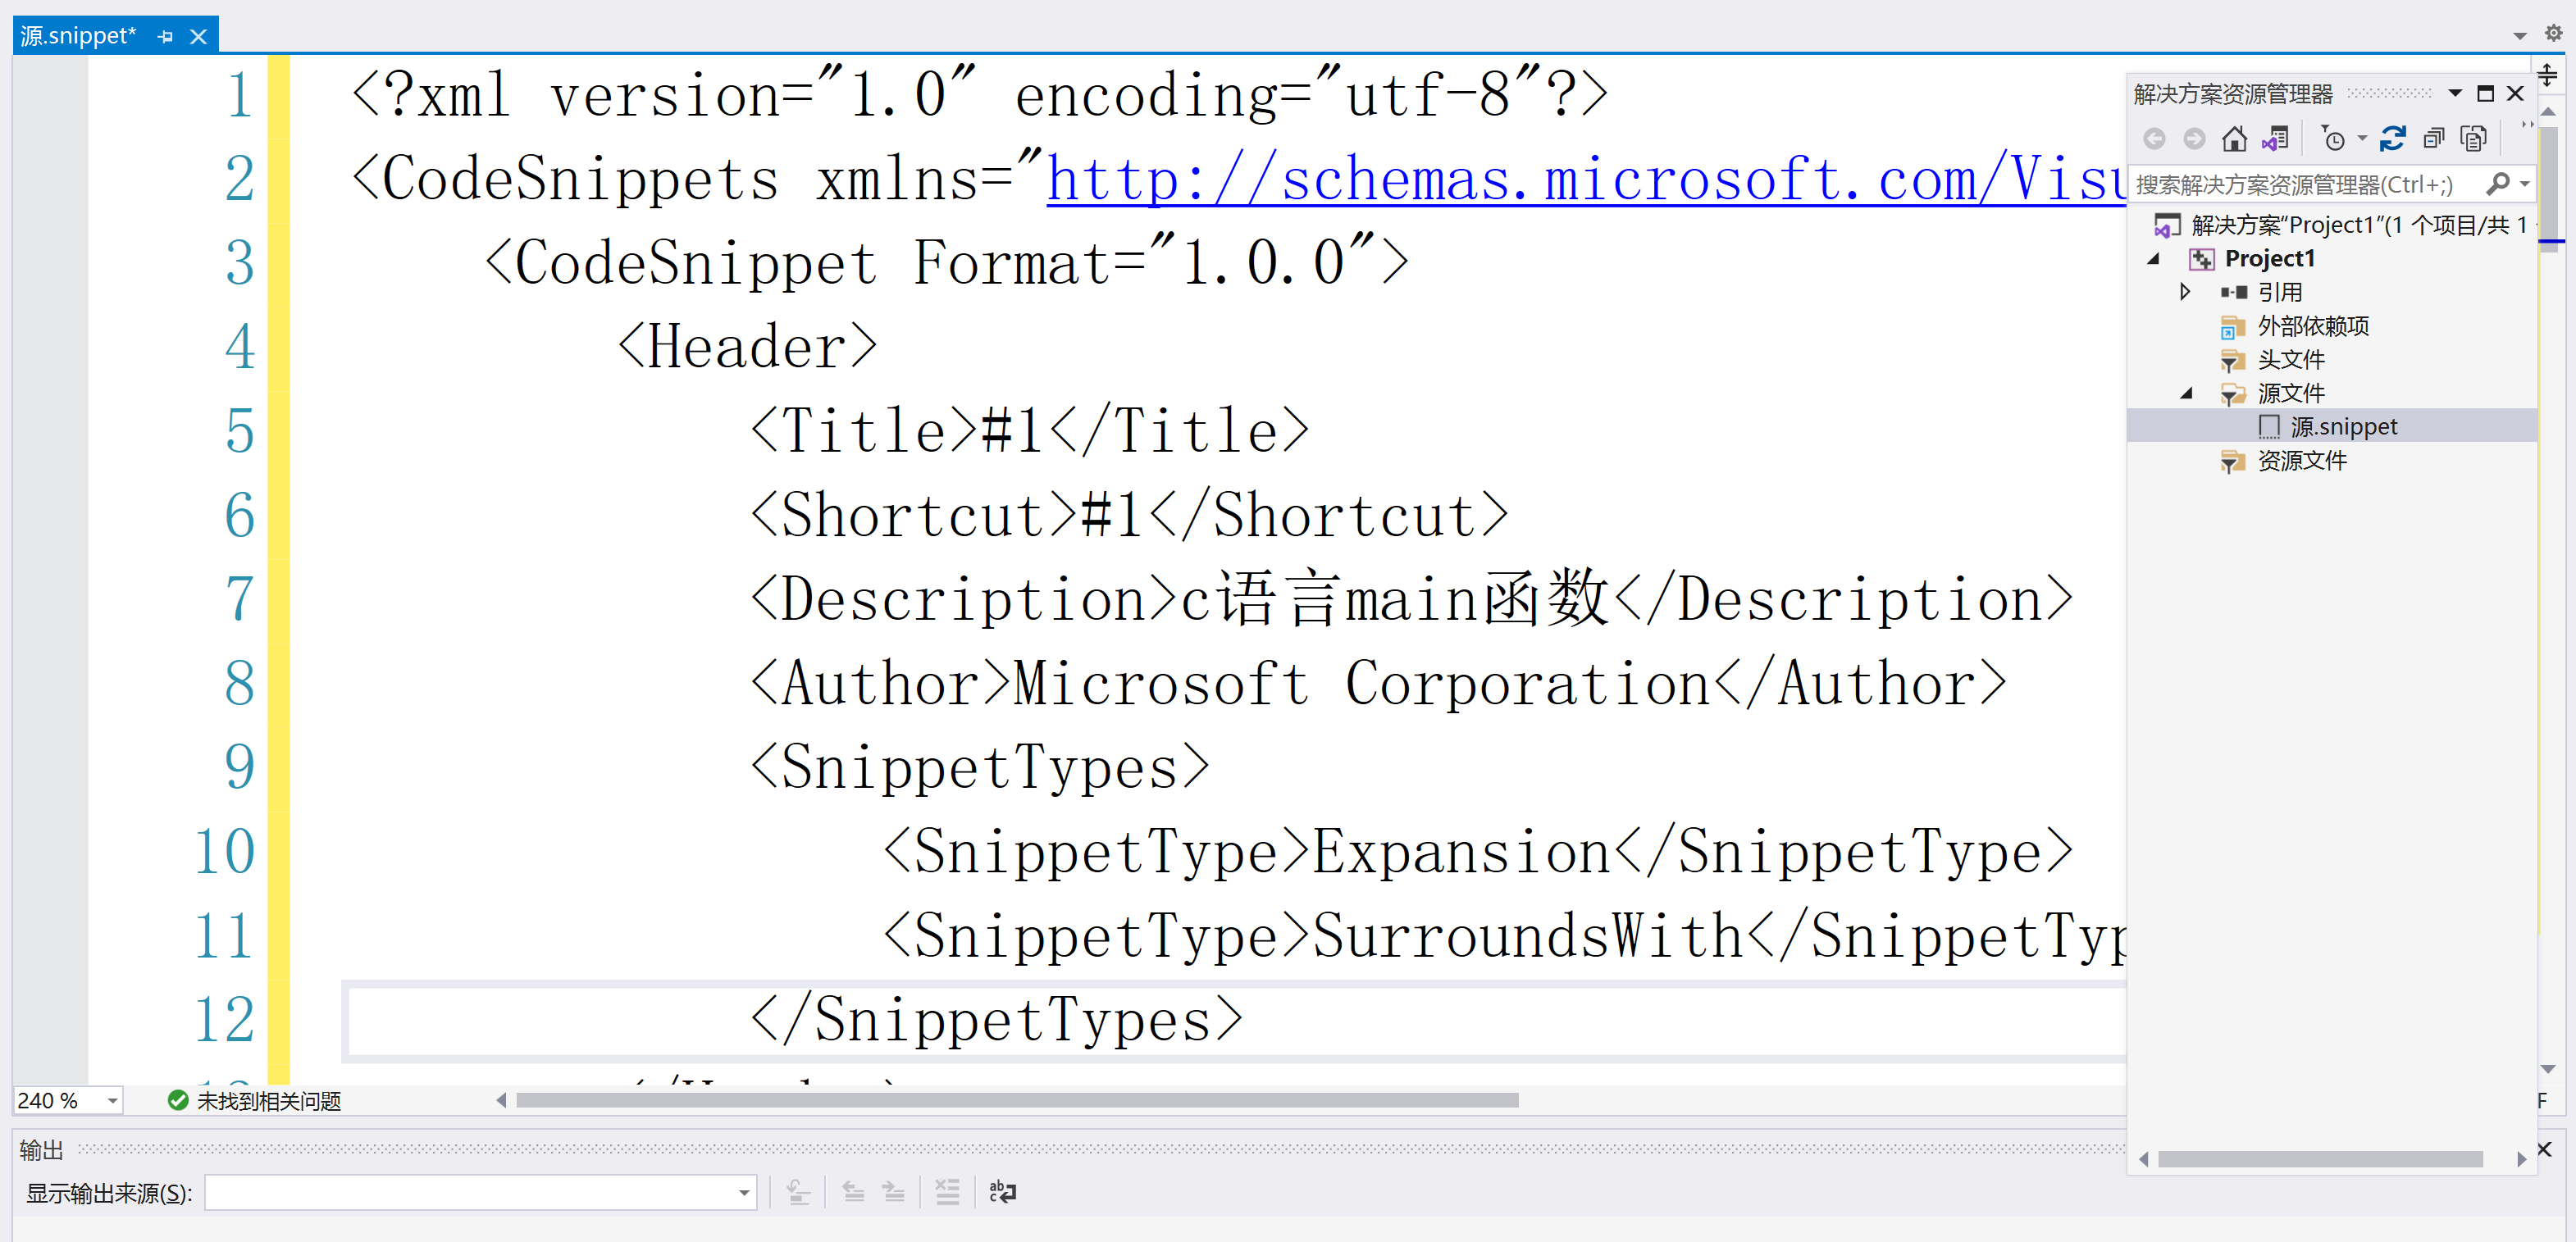Open the Solution Explorer window options menu
Image resolution: width=2576 pixels, height=1242 pixels.
[2455, 93]
